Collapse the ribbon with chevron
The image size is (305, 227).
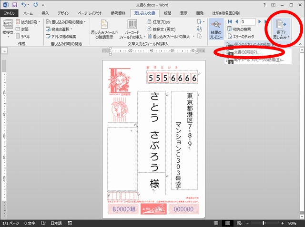coord(300,44)
